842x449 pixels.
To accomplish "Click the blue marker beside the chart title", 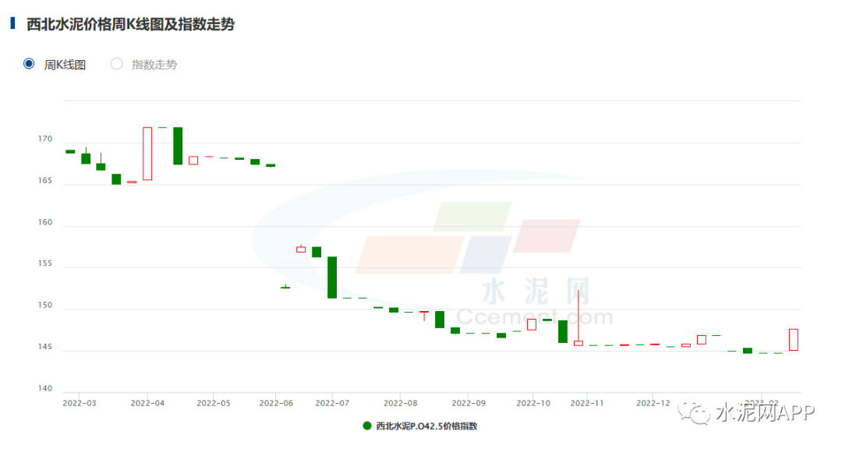I will coord(12,23).
